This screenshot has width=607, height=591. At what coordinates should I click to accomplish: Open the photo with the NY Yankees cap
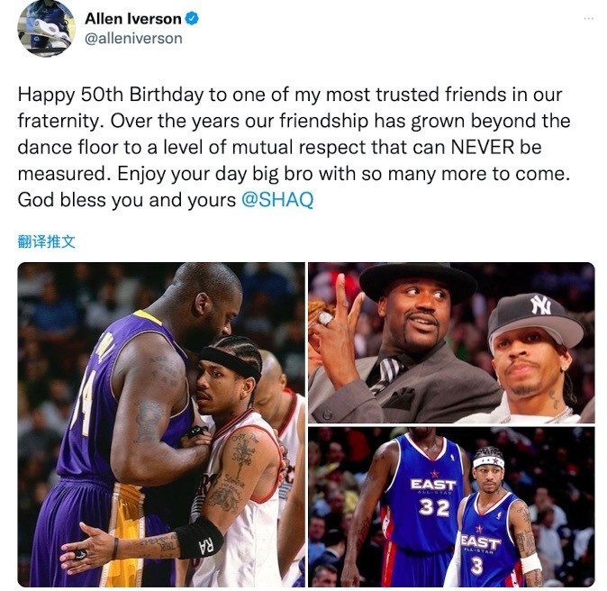tap(451, 342)
